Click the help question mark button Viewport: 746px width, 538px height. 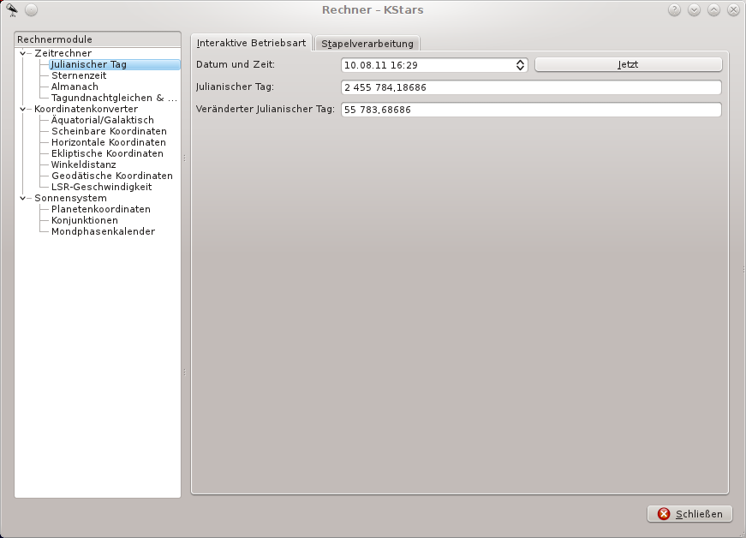(x=674, y=10)
